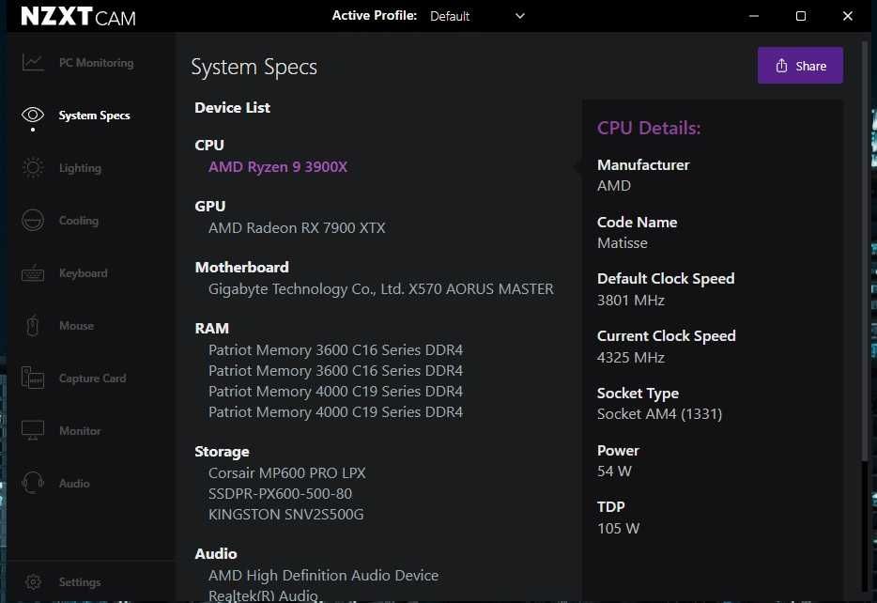The width and height of the screenshot is (877, 603).
Task: Open the Cooling section
Action: coord(79,221)
